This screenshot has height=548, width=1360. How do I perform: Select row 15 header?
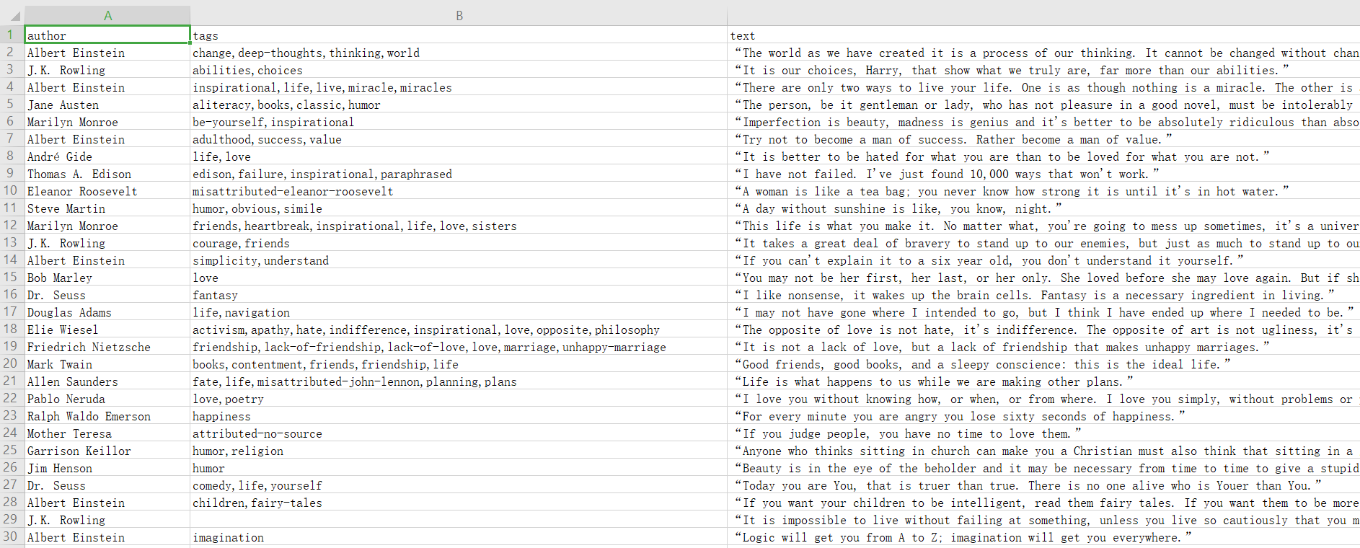(11, 278)
